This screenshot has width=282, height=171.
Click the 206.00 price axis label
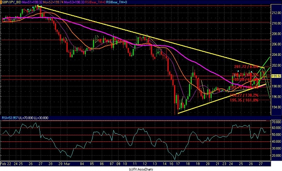276,44
